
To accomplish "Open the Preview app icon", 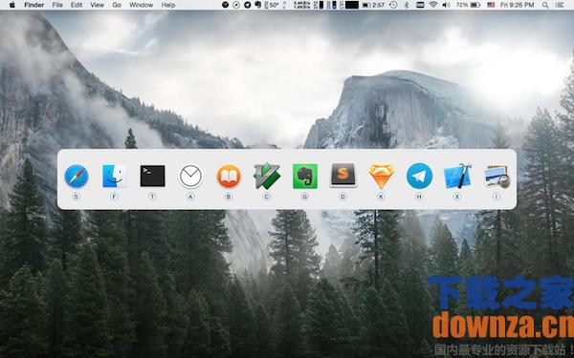I will [x=497, y=176].
